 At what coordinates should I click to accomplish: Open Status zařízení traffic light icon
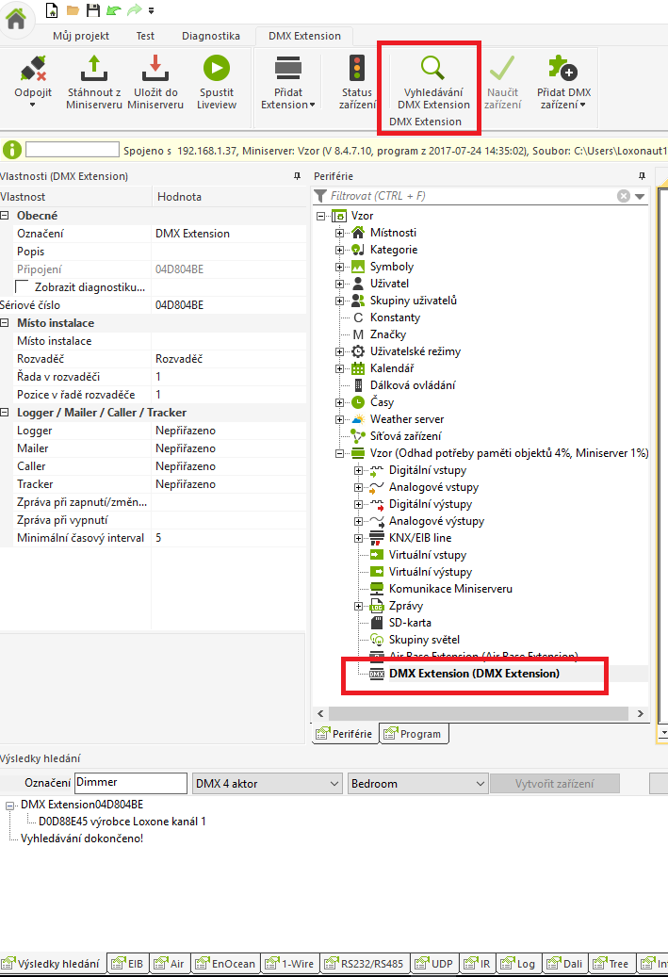tap(357, 70)
